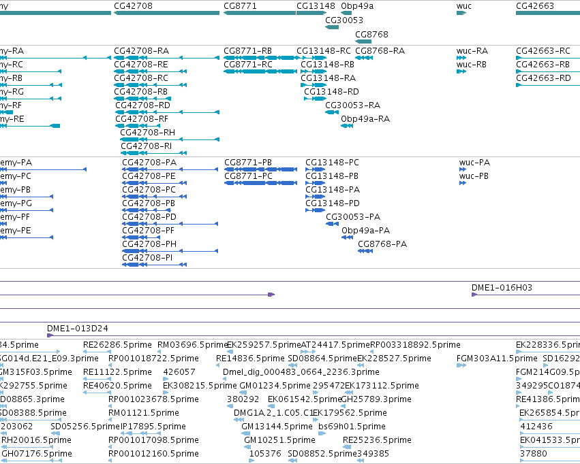
Task: Click EST GM01234.5prime
Action: pyautogui.click(x=244, y=393)
